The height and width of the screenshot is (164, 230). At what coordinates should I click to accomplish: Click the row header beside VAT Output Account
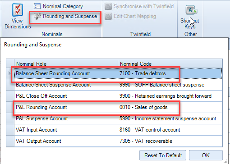point(10,141)
